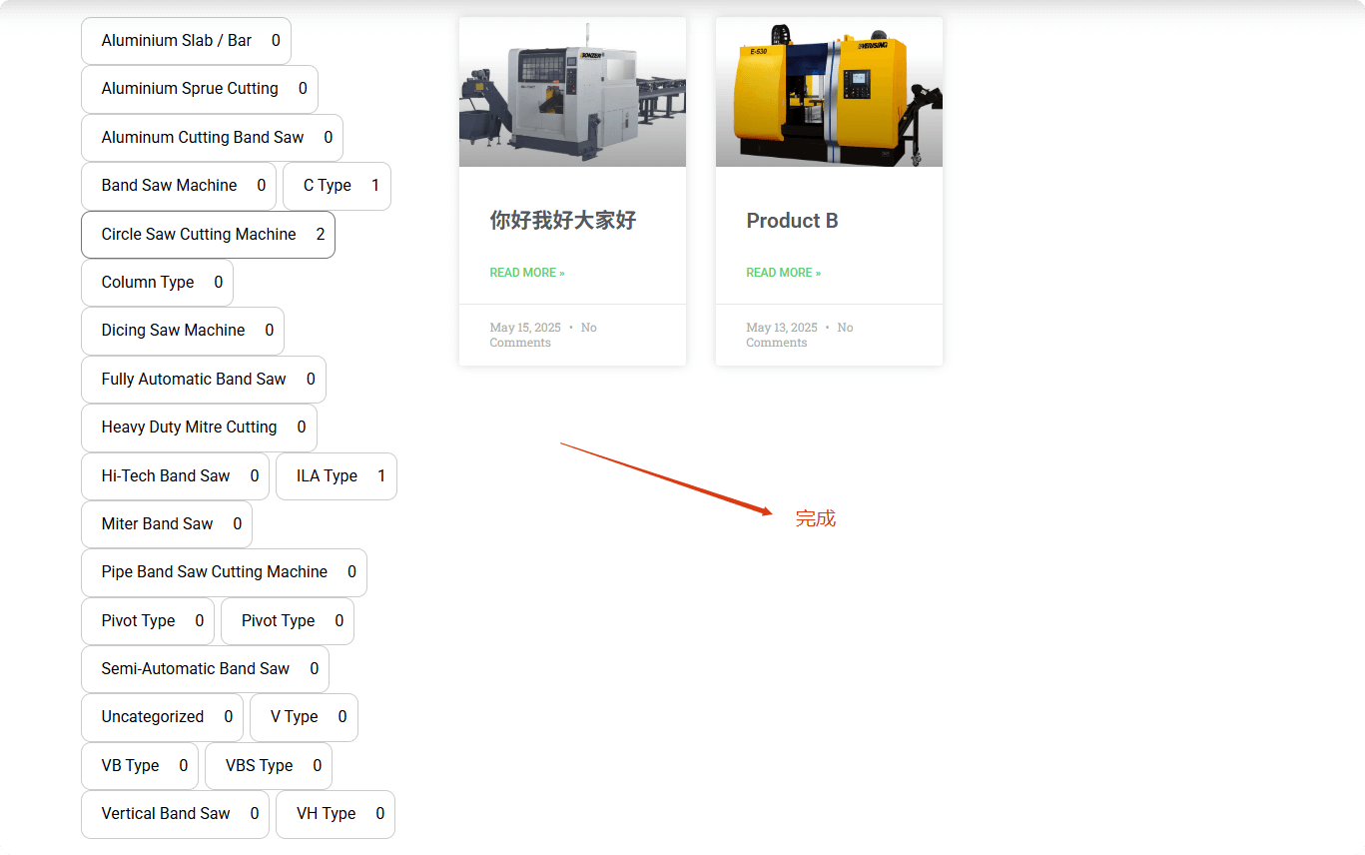This screenshot has height=855, width=1365.
Task: Filter products by Column Type
Action: click(157, 283)
